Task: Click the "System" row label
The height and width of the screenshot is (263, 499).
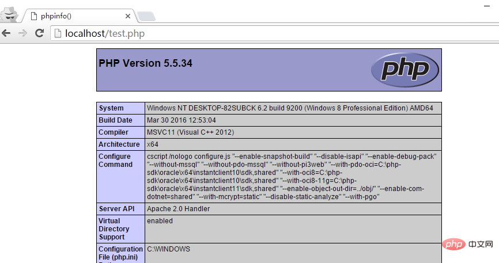Action: click(x=111, y=108)
